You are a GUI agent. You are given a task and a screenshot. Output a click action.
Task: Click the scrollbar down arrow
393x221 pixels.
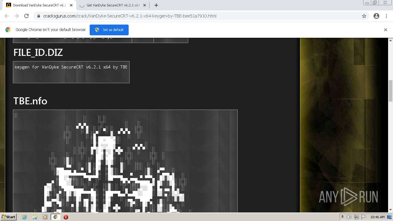(391, 210)
